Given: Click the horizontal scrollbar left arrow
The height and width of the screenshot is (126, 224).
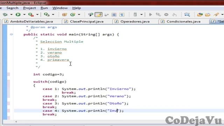Looking at the screenshot, I should tap(16, 122).
